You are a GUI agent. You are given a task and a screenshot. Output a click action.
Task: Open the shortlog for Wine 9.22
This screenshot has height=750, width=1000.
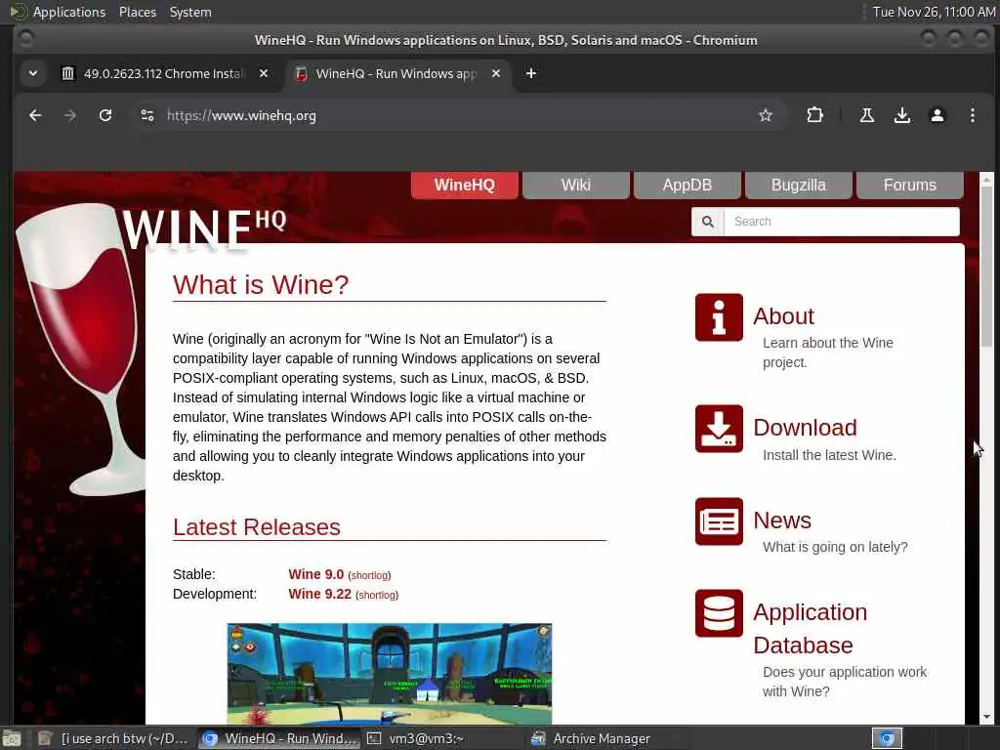tap(377, 595)
